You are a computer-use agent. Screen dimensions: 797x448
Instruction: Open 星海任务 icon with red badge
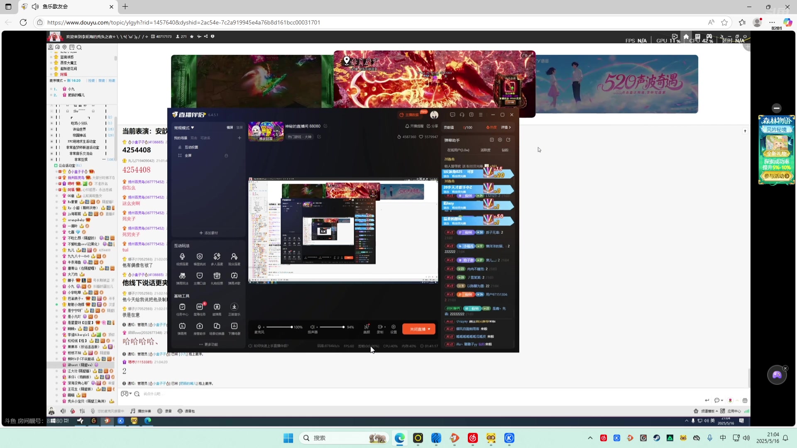click(x=200, y=307)
